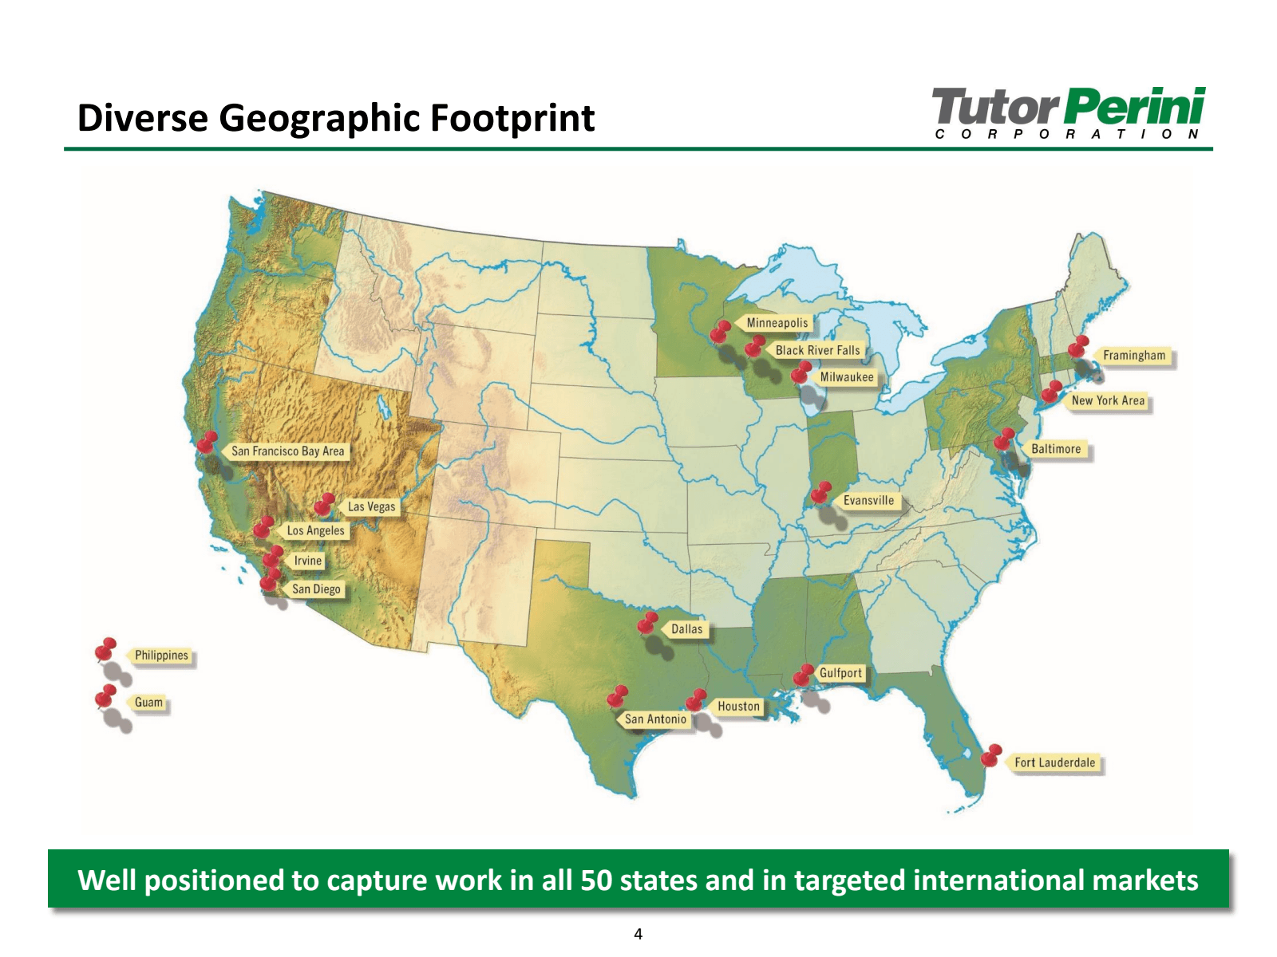Select the San Diego map label
This screenshot has height=957, width=1277.
pyautogui.click(x=314, y=589)
